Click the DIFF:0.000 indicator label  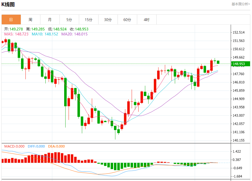pos(36,146)
